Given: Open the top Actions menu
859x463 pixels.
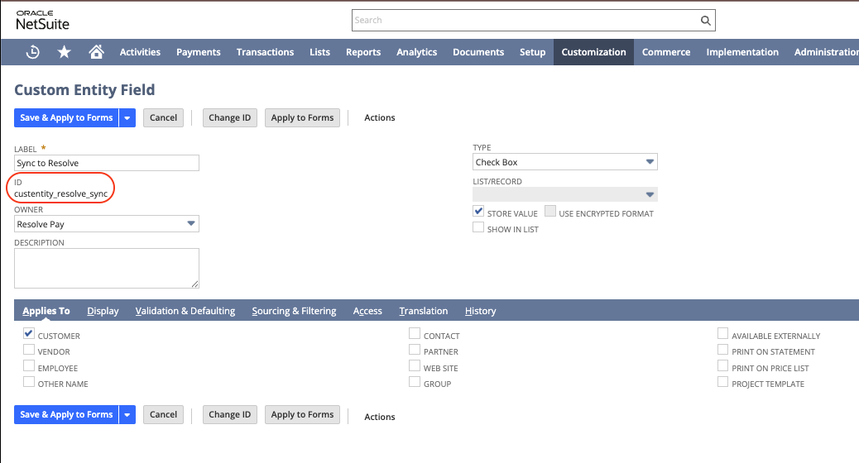Looking at the screenshot, I should tap(380, 117).
